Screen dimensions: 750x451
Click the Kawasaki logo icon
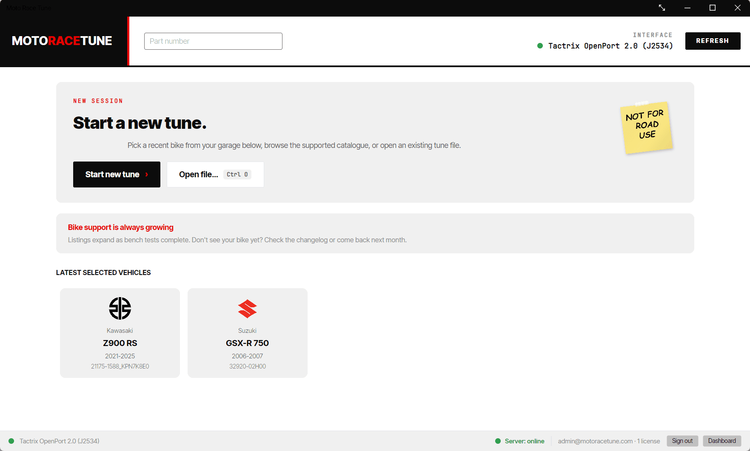coord(120,308)
